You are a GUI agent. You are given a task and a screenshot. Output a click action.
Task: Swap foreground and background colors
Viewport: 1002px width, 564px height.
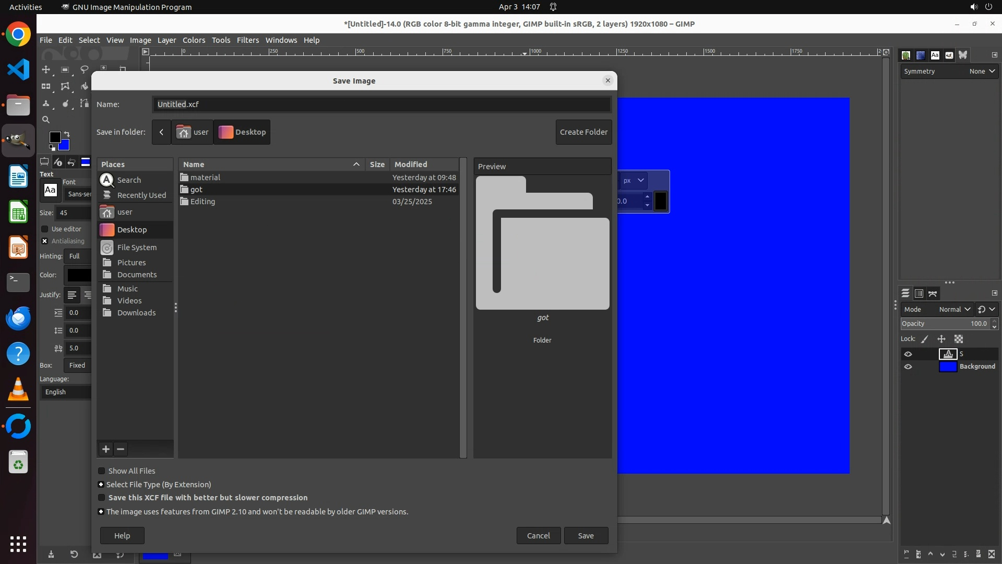pos(67,134)
